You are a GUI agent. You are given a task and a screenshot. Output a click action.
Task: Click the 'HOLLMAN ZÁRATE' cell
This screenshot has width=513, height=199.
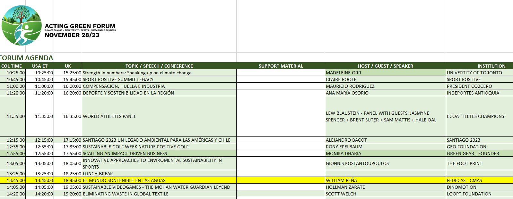click(x=386, y=187)
